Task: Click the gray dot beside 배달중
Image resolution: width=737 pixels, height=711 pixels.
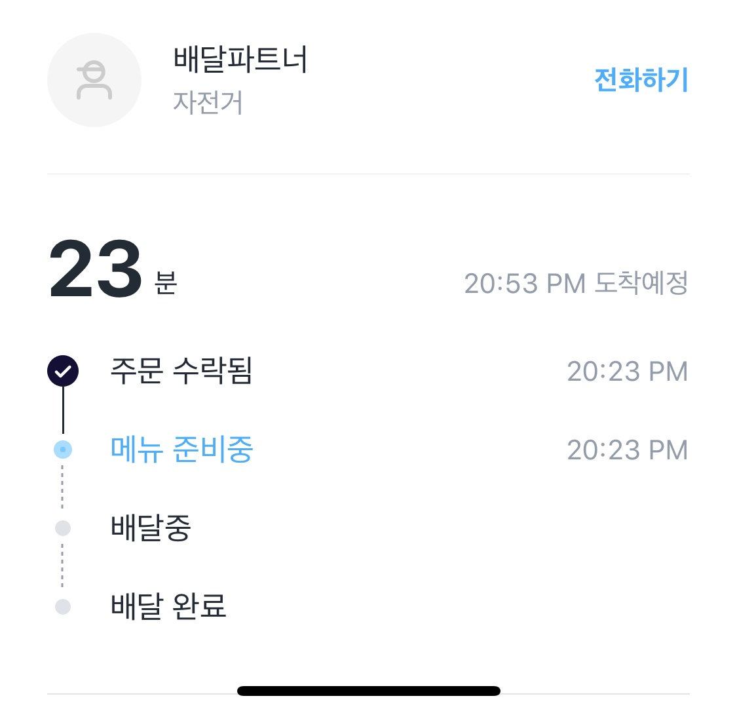Action: point(63,528)
